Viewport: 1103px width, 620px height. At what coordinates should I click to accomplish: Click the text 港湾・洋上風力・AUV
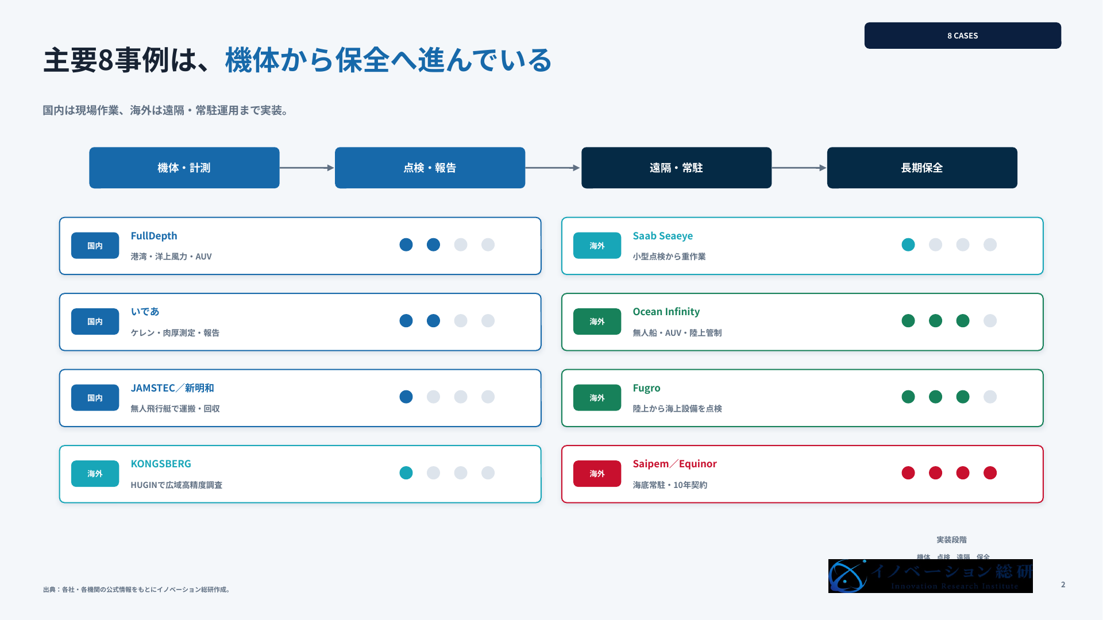tap(171, 257)
